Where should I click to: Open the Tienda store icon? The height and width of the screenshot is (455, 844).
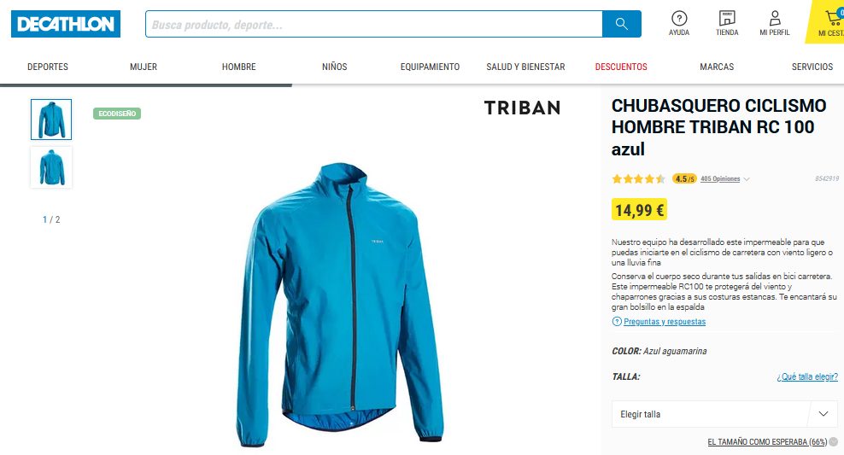(727, 24)
